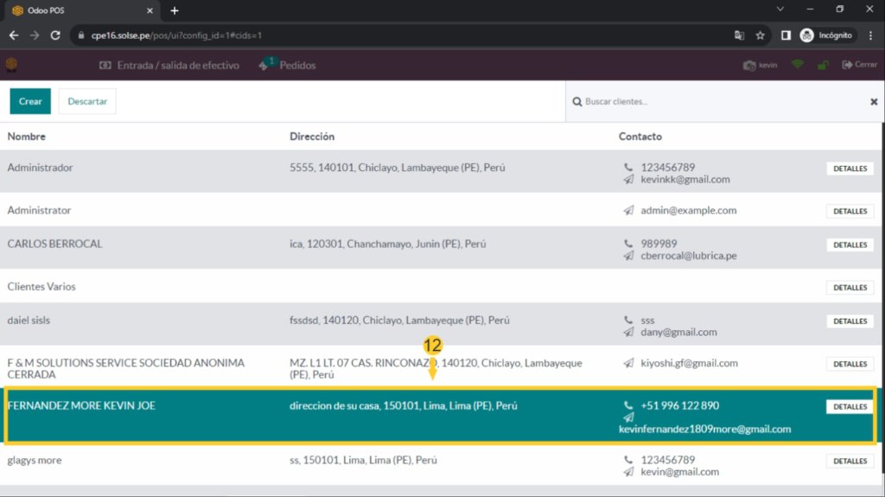Toggle the browser side panel
This screenshot has height=497, width=885.
(786, 35)
